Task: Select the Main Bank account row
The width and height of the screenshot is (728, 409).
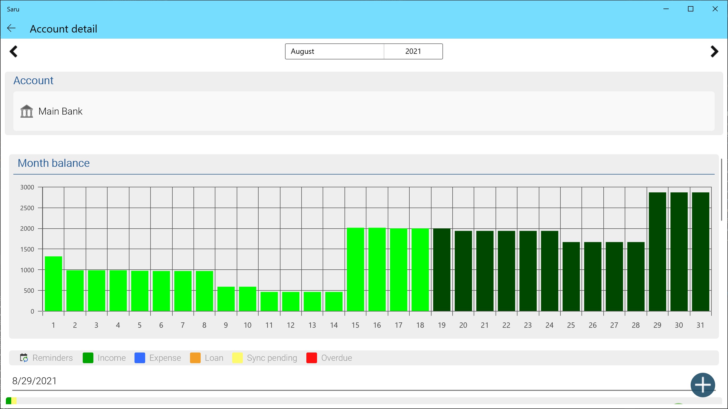Action: [x=364, y=111]
